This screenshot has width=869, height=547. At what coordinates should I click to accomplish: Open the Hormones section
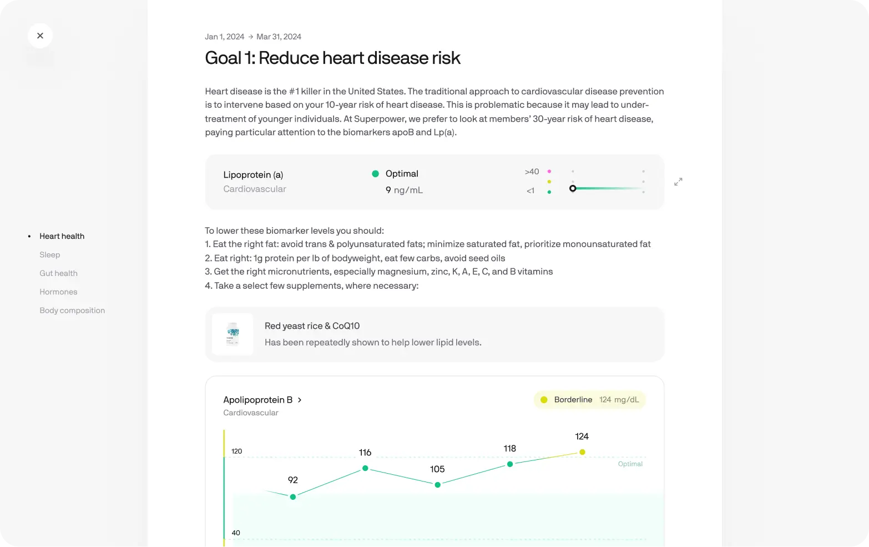pyautogui.click(x=58, y=292)
